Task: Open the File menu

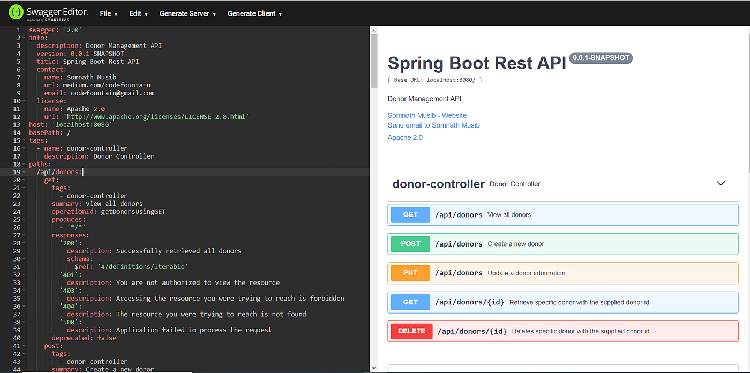Action: coord(109,13)
